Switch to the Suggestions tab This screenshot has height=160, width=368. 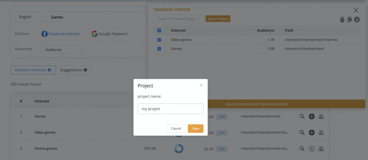click(74, 70)
